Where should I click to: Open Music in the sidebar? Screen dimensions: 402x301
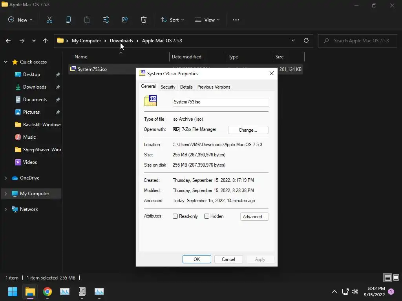click(29, 137)
